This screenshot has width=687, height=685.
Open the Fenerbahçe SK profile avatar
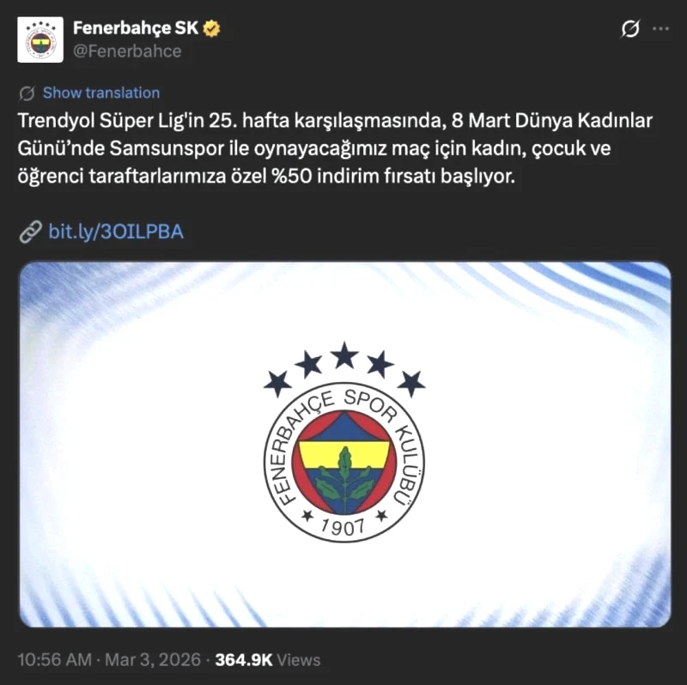pos(40,39)
